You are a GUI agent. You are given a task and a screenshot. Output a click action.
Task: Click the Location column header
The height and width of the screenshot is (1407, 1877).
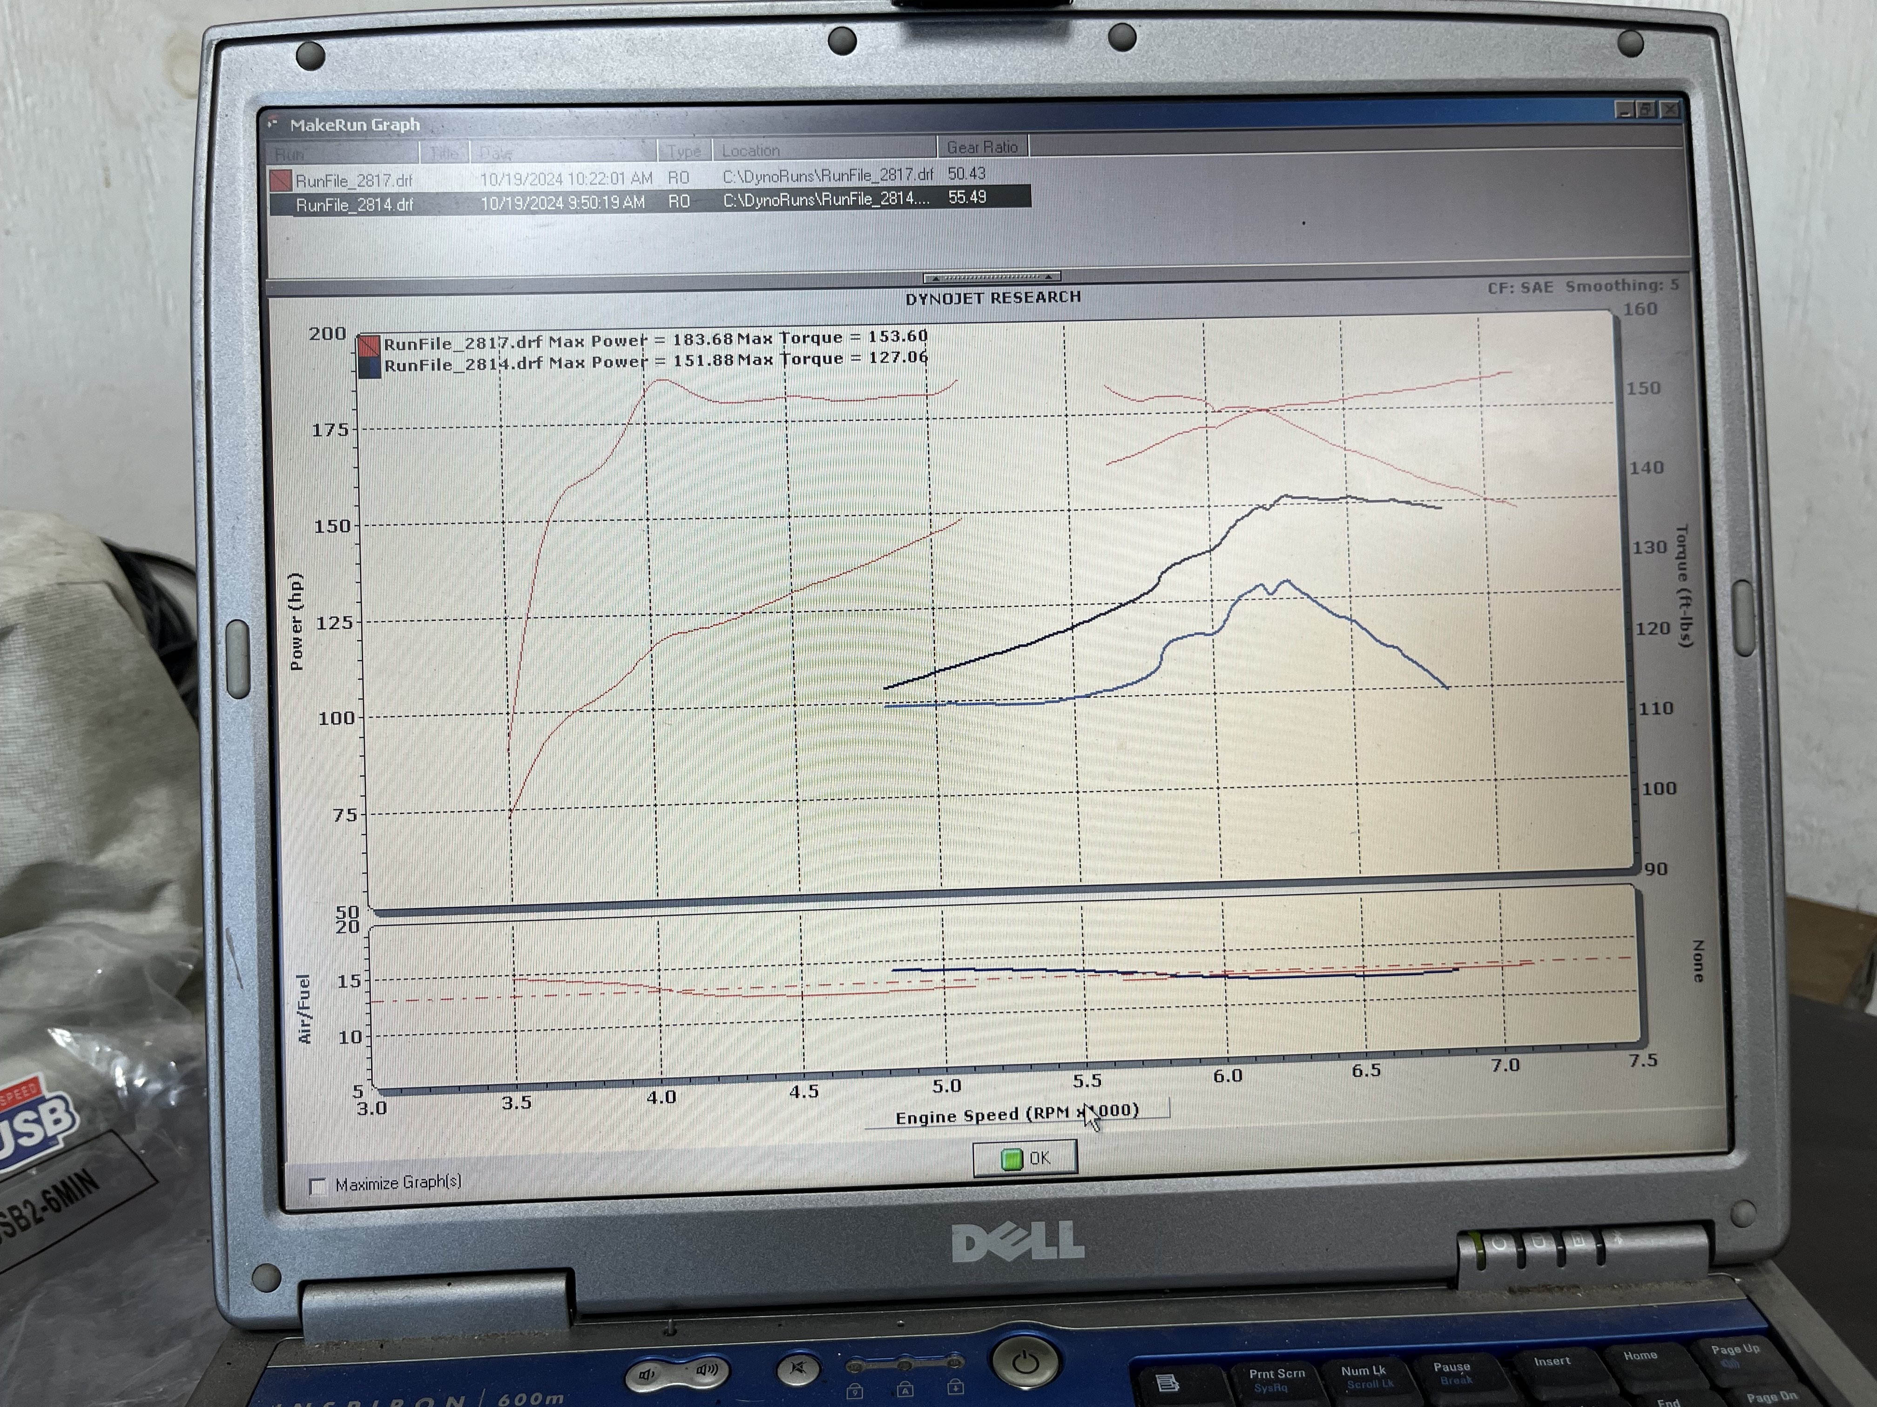point(824,149)
